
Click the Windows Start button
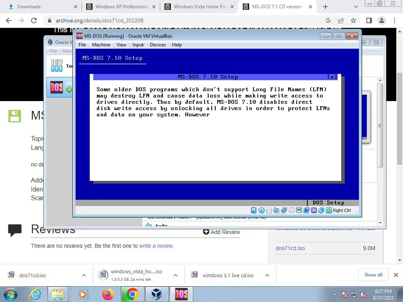[11, 294]
